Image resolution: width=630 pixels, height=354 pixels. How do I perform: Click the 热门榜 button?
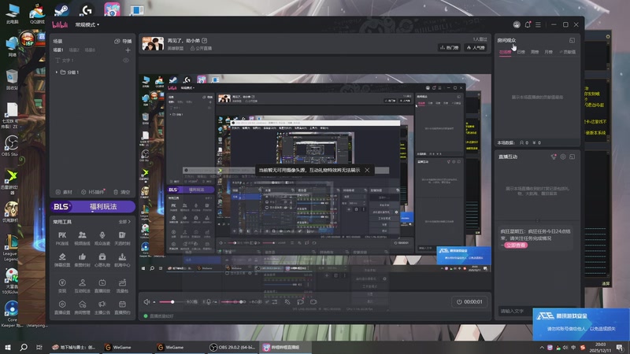pos(449,47)
